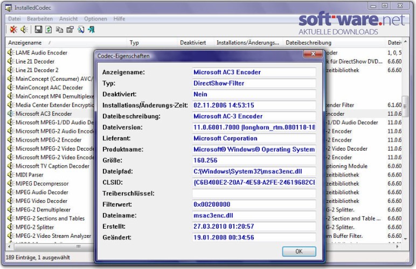Select the MIDI Parser row

(x=29, y=175)
